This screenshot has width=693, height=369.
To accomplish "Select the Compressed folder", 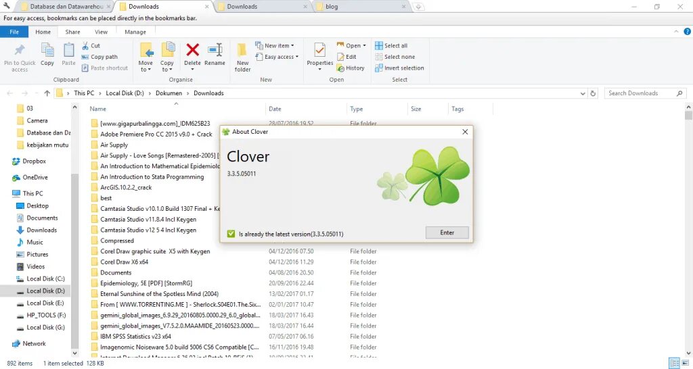I will tap(116, 241).
